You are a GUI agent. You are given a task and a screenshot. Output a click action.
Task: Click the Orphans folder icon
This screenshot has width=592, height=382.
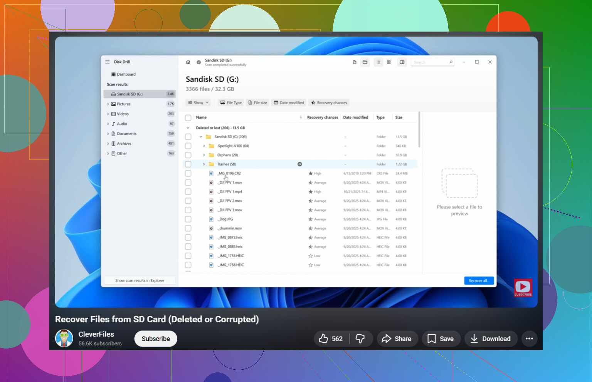(211, 155)
